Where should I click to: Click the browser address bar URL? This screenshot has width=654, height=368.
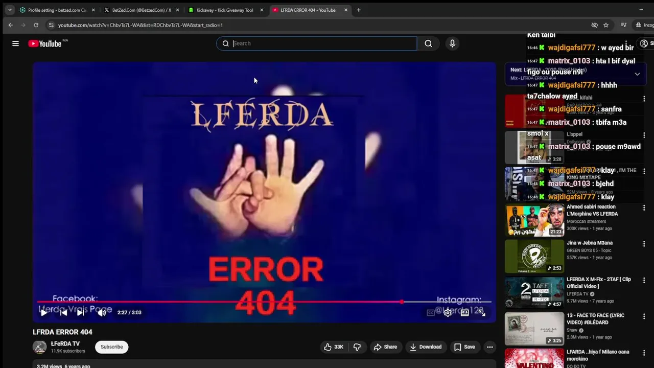click(141, 25)
